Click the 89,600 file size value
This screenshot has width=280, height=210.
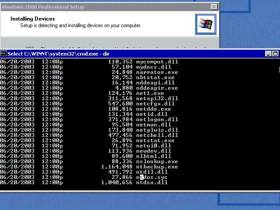pyautogui.click(x=122, y=156)
